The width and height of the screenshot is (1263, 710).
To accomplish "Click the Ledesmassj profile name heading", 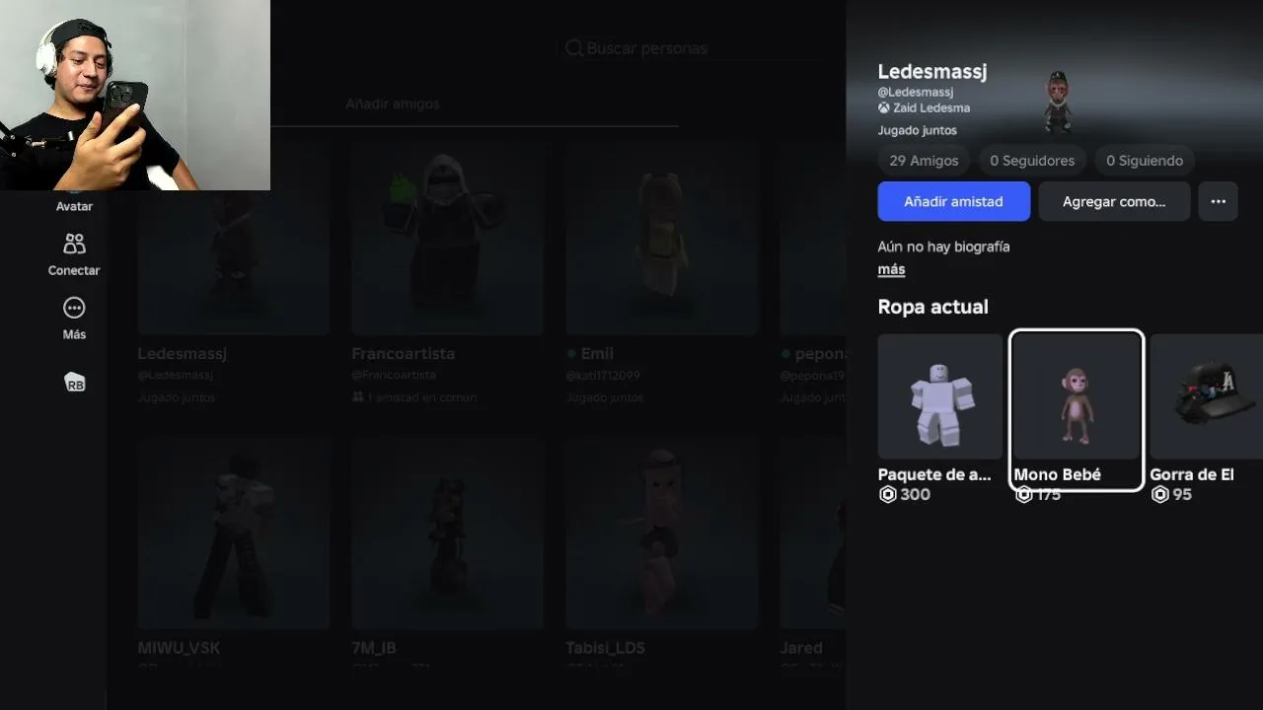I will (932, 71).
